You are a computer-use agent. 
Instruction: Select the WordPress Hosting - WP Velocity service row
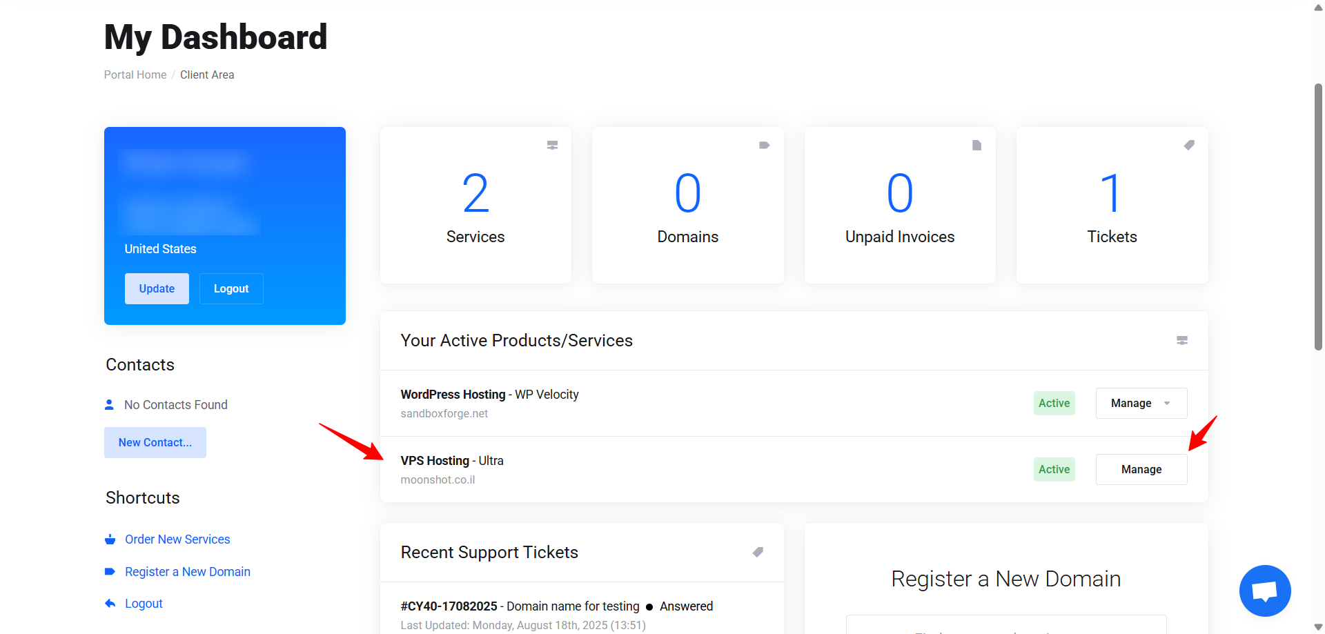click(x=794, y=403)
